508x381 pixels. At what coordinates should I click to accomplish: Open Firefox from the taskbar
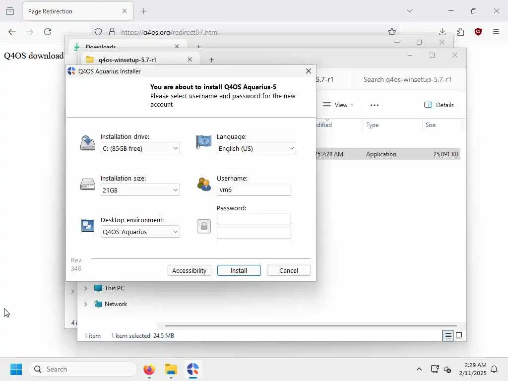149,369
